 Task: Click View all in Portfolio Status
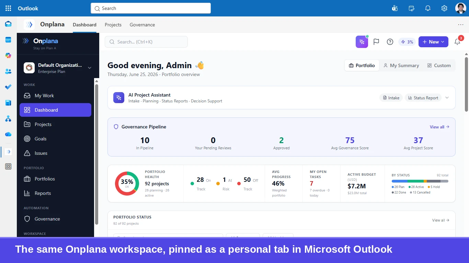441,220
